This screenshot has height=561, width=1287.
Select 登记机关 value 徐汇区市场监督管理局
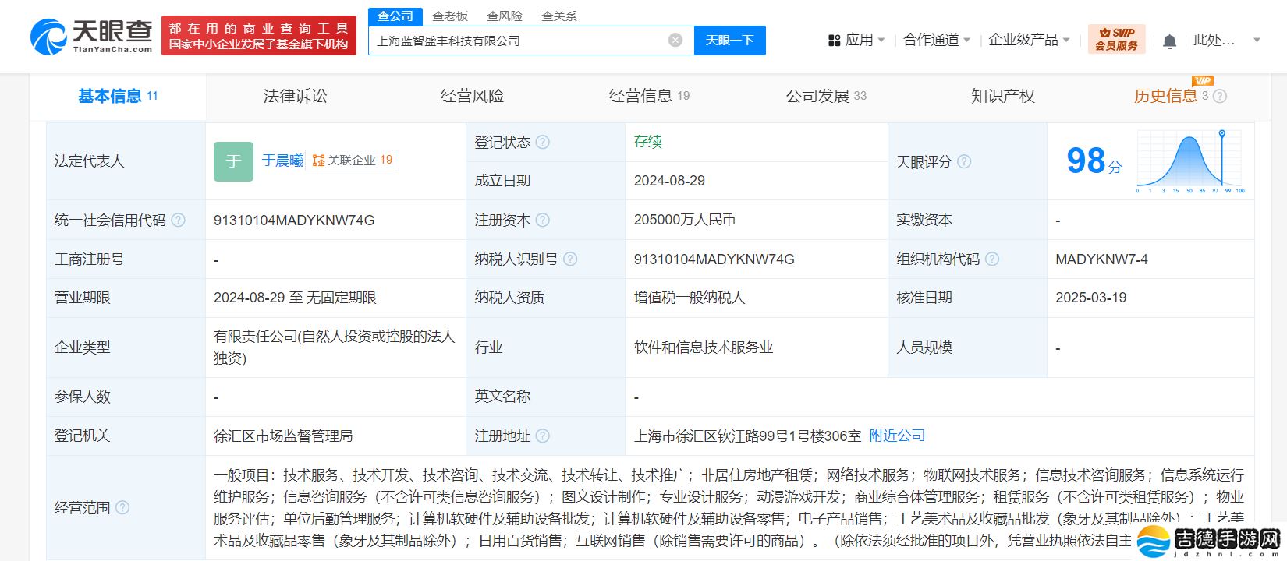283,436
